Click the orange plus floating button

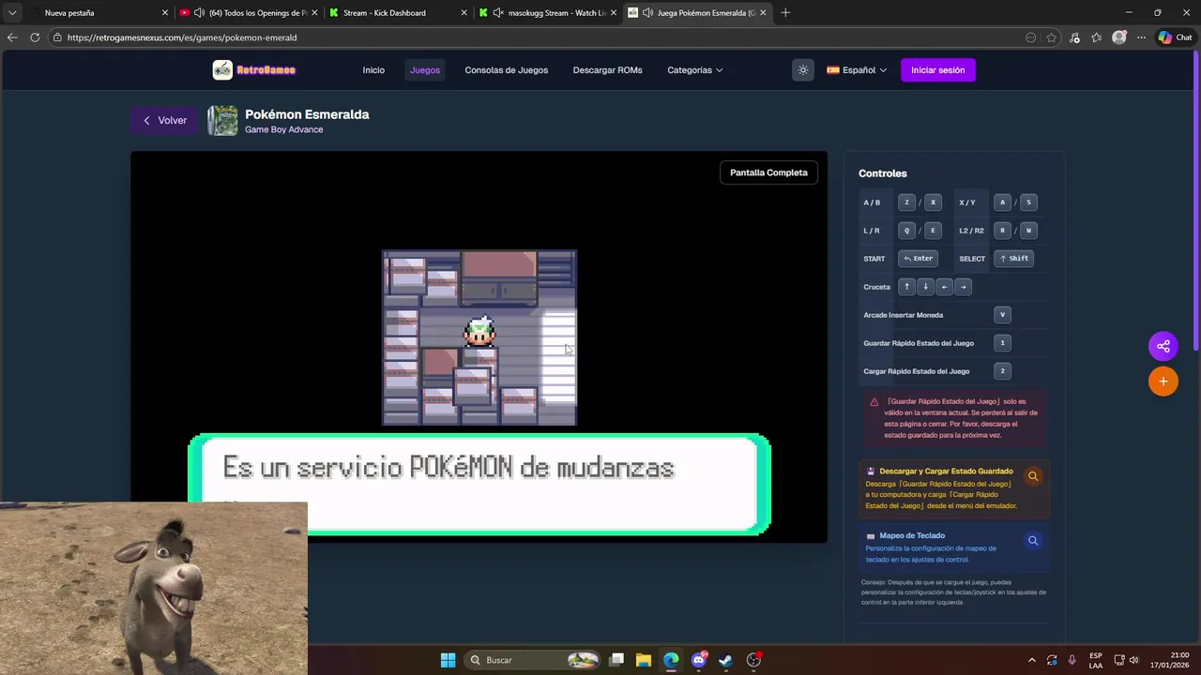(x=1163, y=382)
